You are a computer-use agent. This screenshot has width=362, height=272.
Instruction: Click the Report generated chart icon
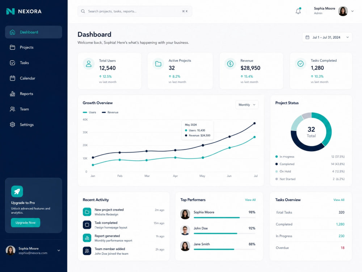pos(87,238)
